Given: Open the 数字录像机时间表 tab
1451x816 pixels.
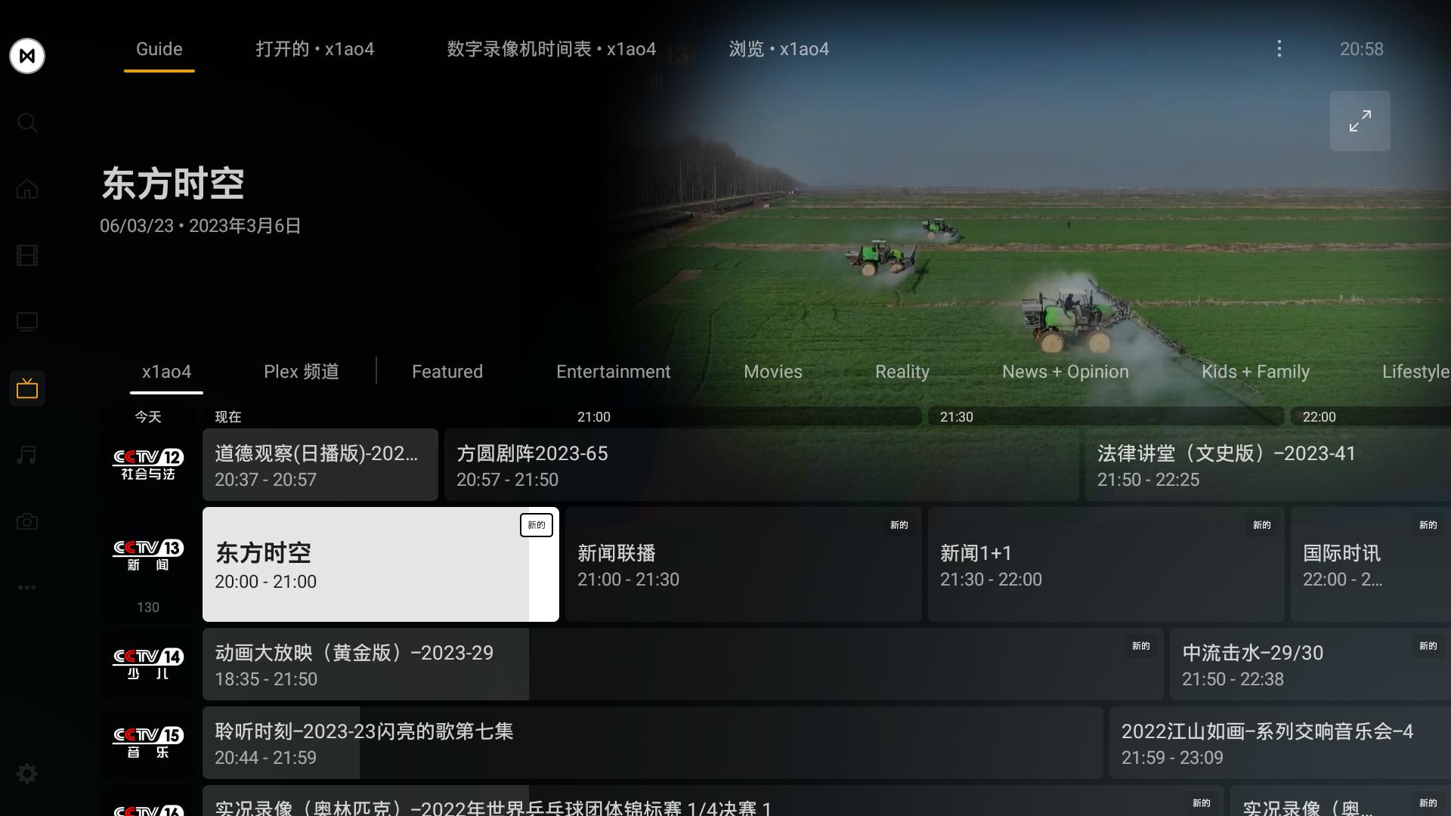Looking at the screenshot, I should click(x=553, y=48).
